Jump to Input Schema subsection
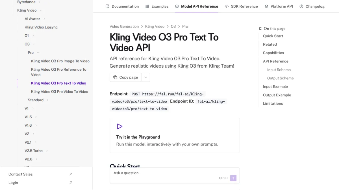 279,70
